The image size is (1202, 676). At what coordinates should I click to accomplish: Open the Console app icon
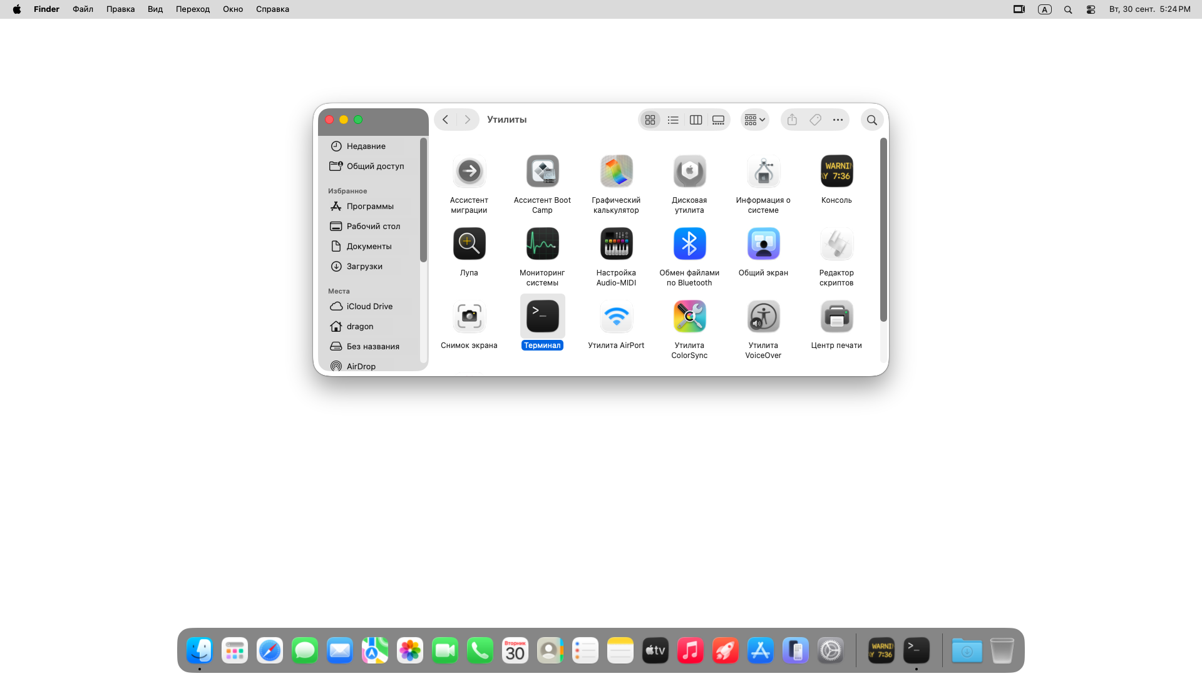pos(836,172)
